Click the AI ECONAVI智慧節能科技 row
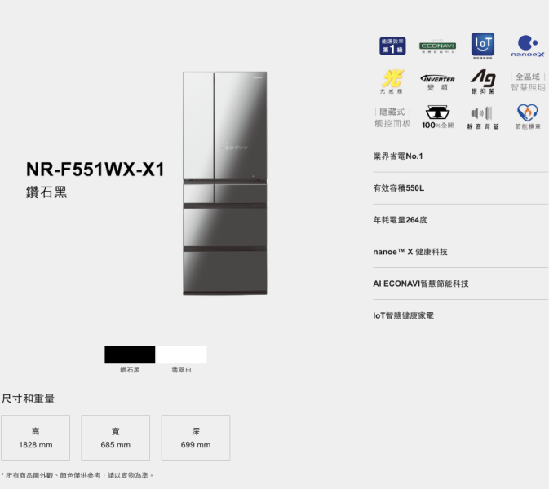Screen dimensions: 549x489 (460, 284)
